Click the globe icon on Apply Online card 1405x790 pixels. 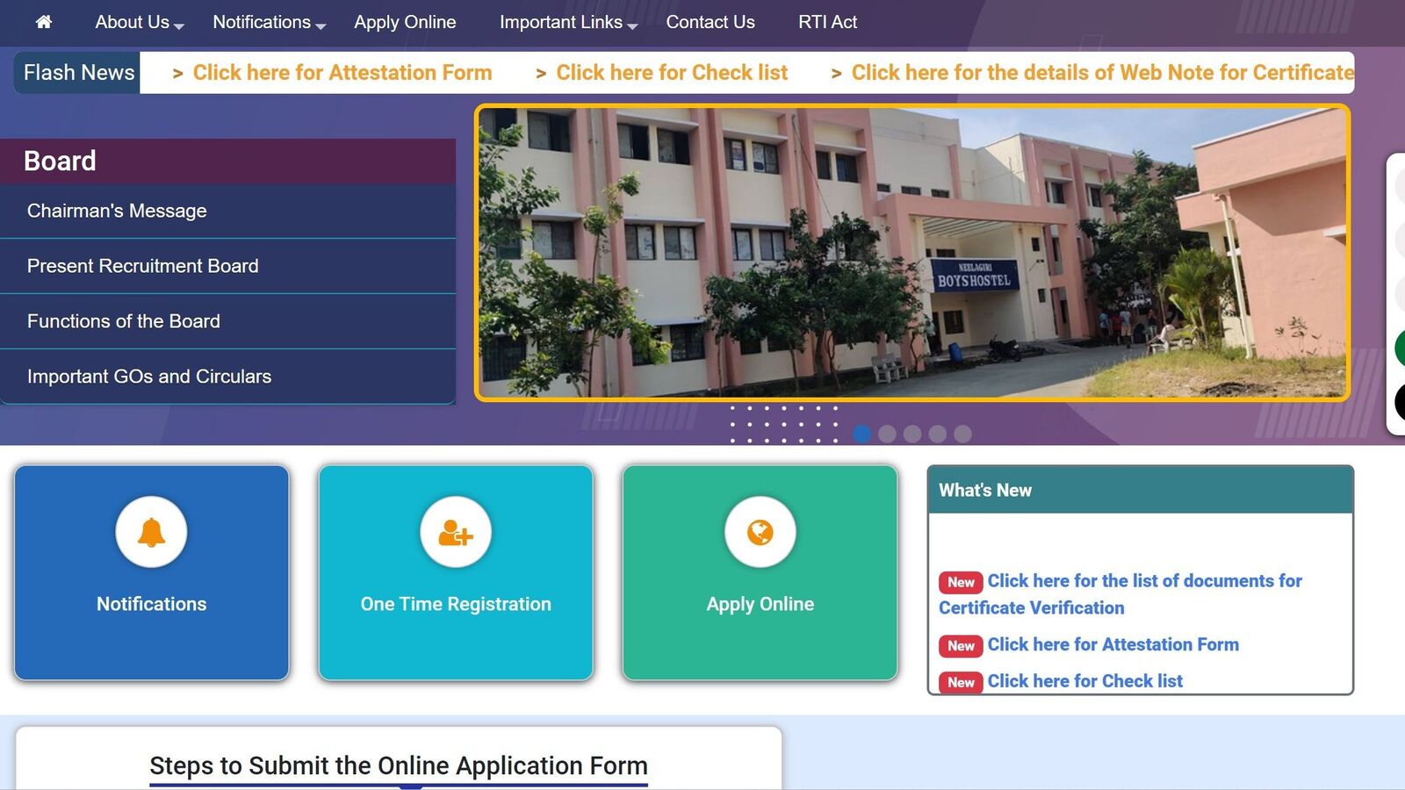tap(760, 532)
